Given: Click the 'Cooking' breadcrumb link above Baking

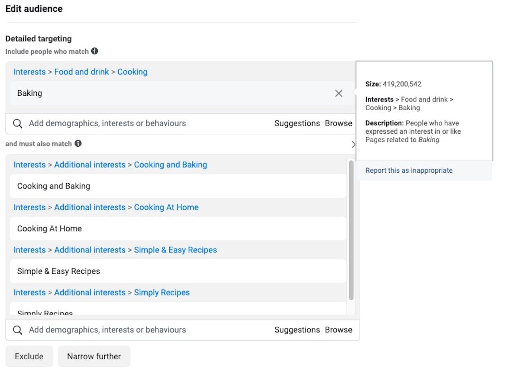Looking at the screenshot, I should [x=132, y=72].
